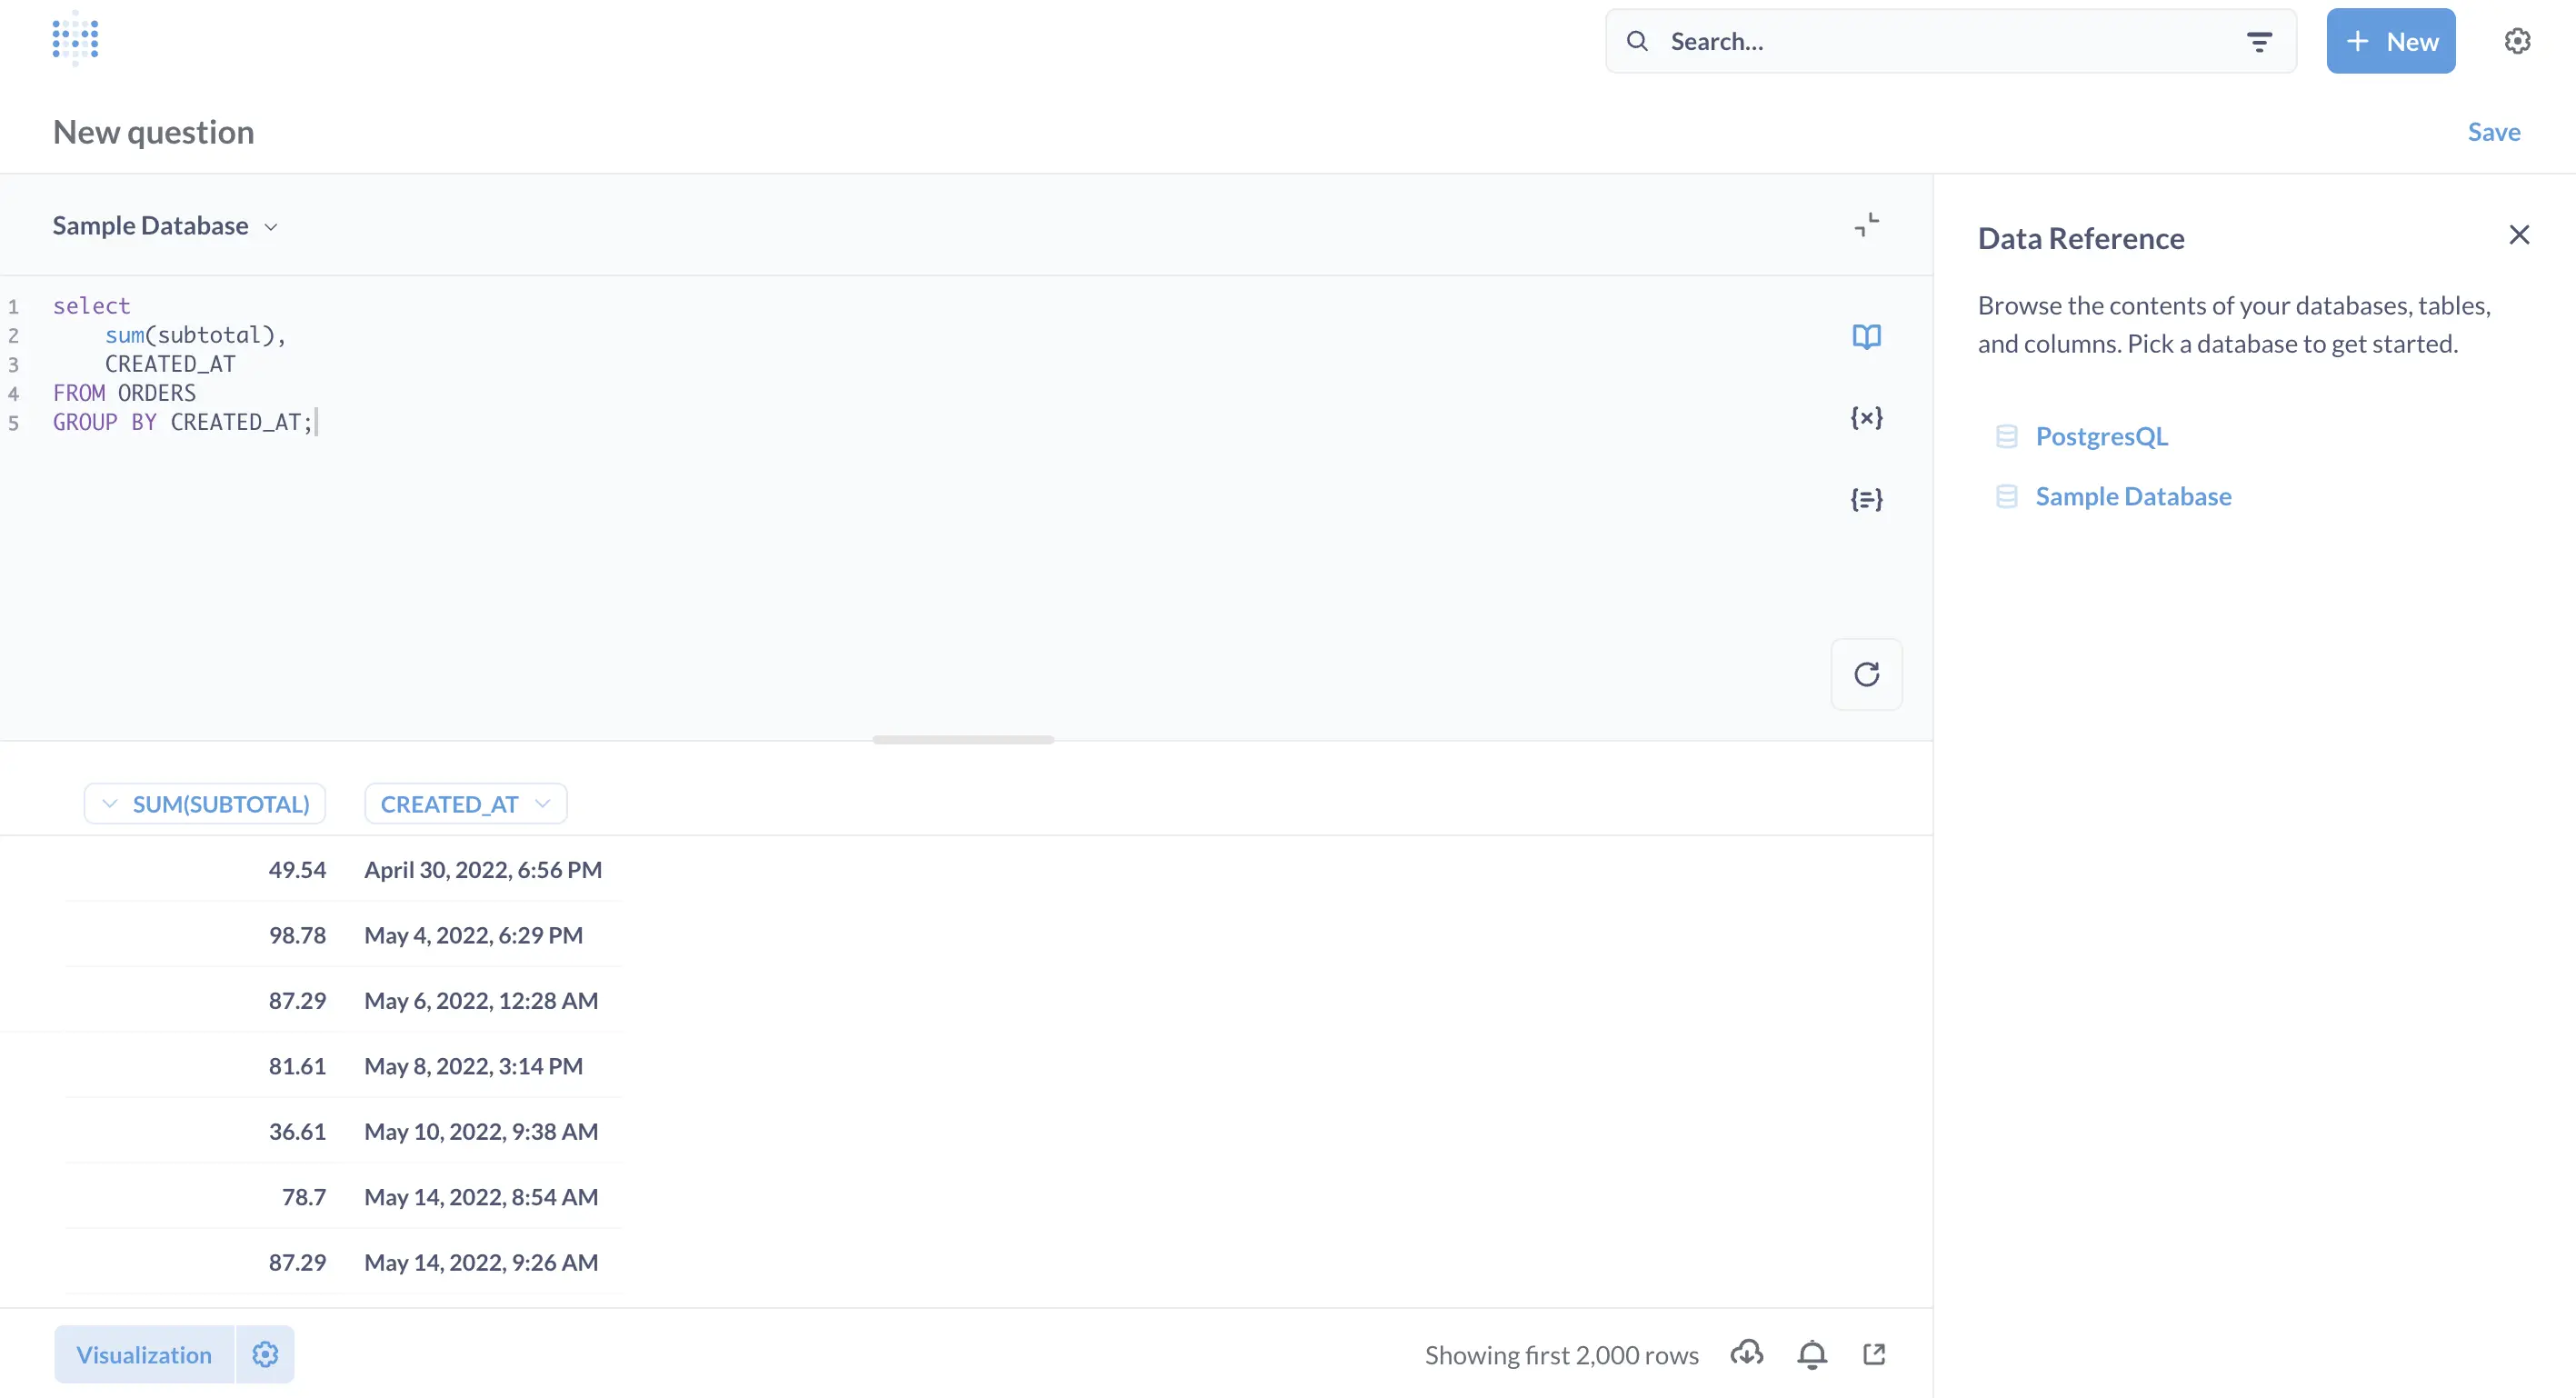The image size is (2576, 1398).
Task: Download full results via cloud icon
Action: (x=1746, y=1354)
